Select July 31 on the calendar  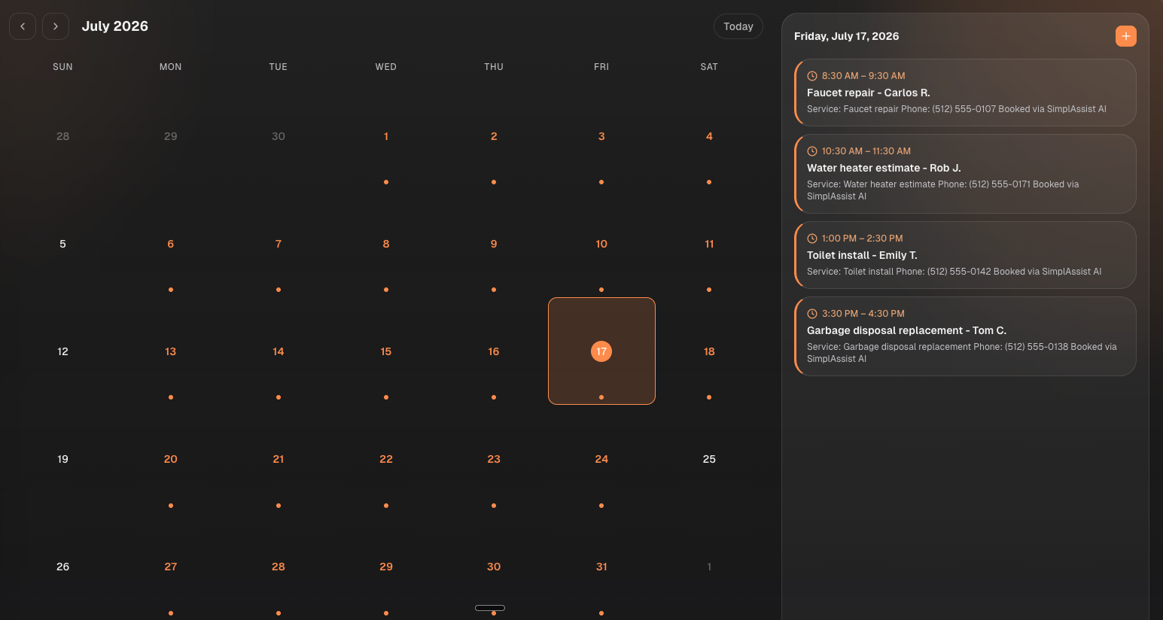(601, 567)
